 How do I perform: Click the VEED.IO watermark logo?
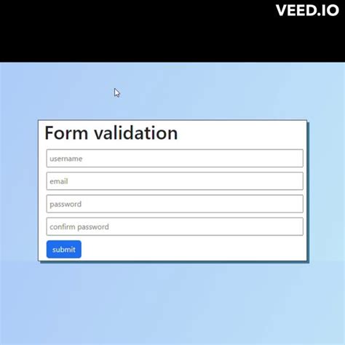(x=307, y=10)
